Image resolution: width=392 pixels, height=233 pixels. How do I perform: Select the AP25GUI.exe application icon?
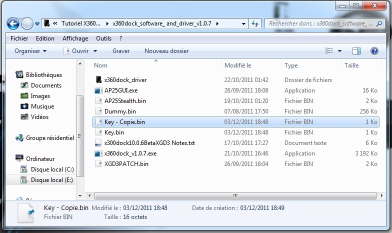tap(98, 90)
